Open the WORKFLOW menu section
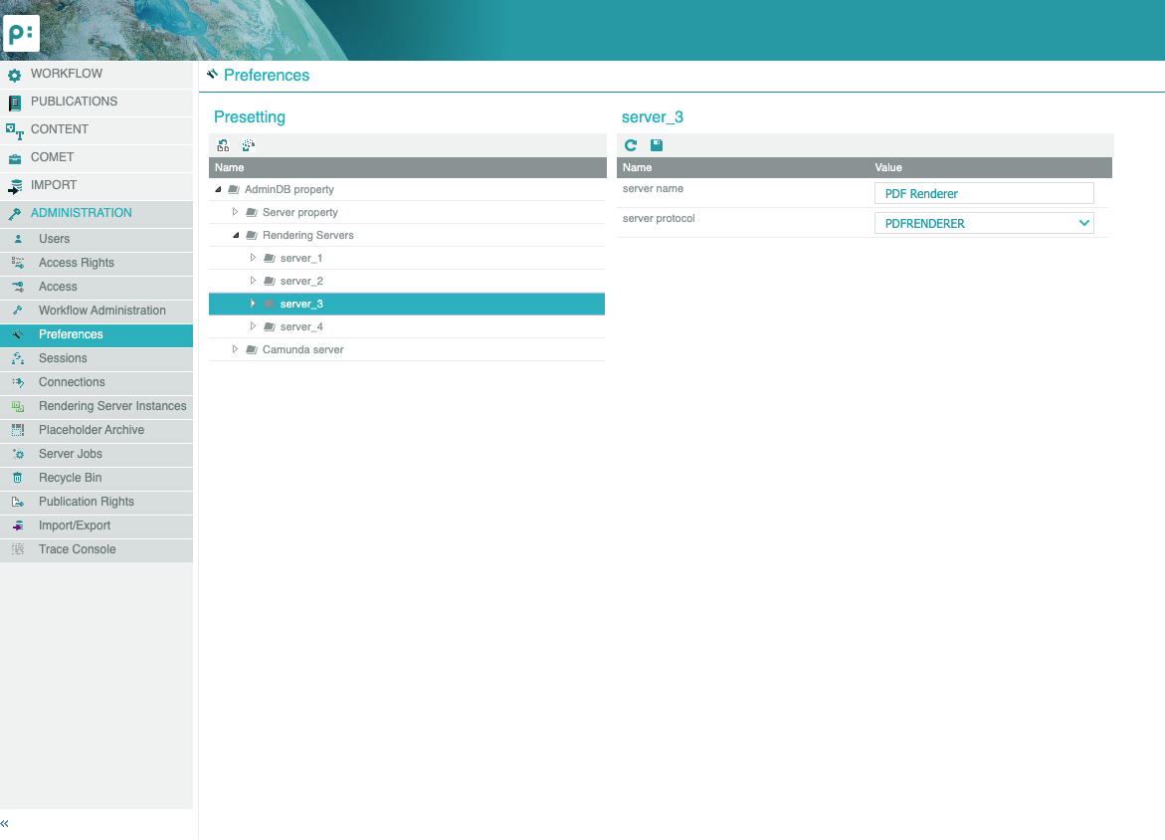Viewport: 1165px width, 840px height. coord(66,74)
